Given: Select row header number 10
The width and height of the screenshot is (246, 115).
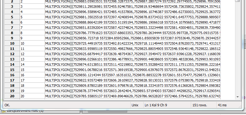Looking at the screenshot, I should [x=12, y=43].
